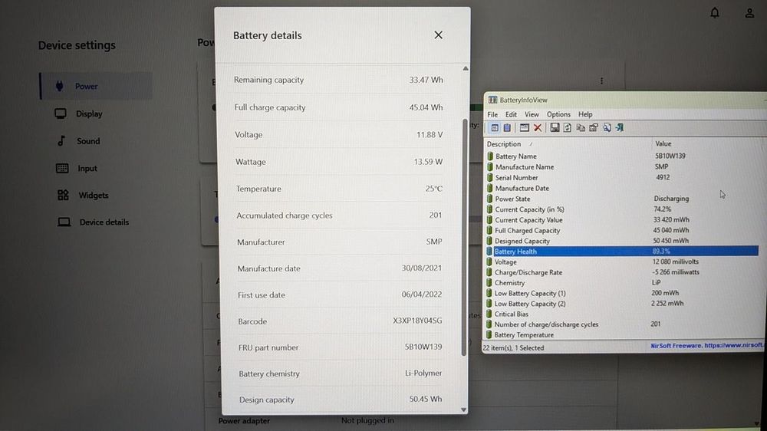Select the Battery Temperature row in BatteryInfoView
Viewport: 767px width, 431px height.
pyautogui.click(x=622, y=334)
